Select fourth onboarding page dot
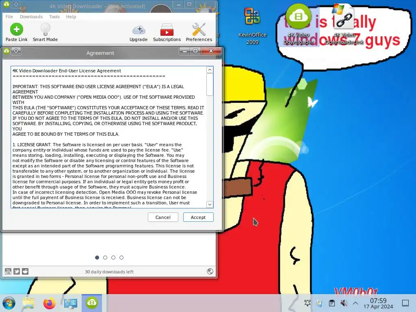This screenshot has width=416, height=312. 121,257
